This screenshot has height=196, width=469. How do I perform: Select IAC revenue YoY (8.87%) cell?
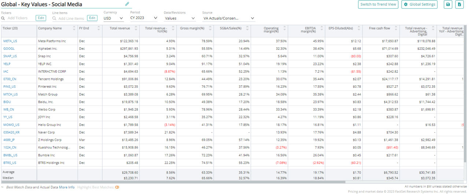[x=159, y=71]
